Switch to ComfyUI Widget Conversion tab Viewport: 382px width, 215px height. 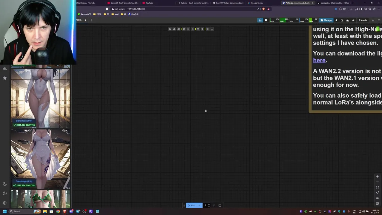point(228,3)
